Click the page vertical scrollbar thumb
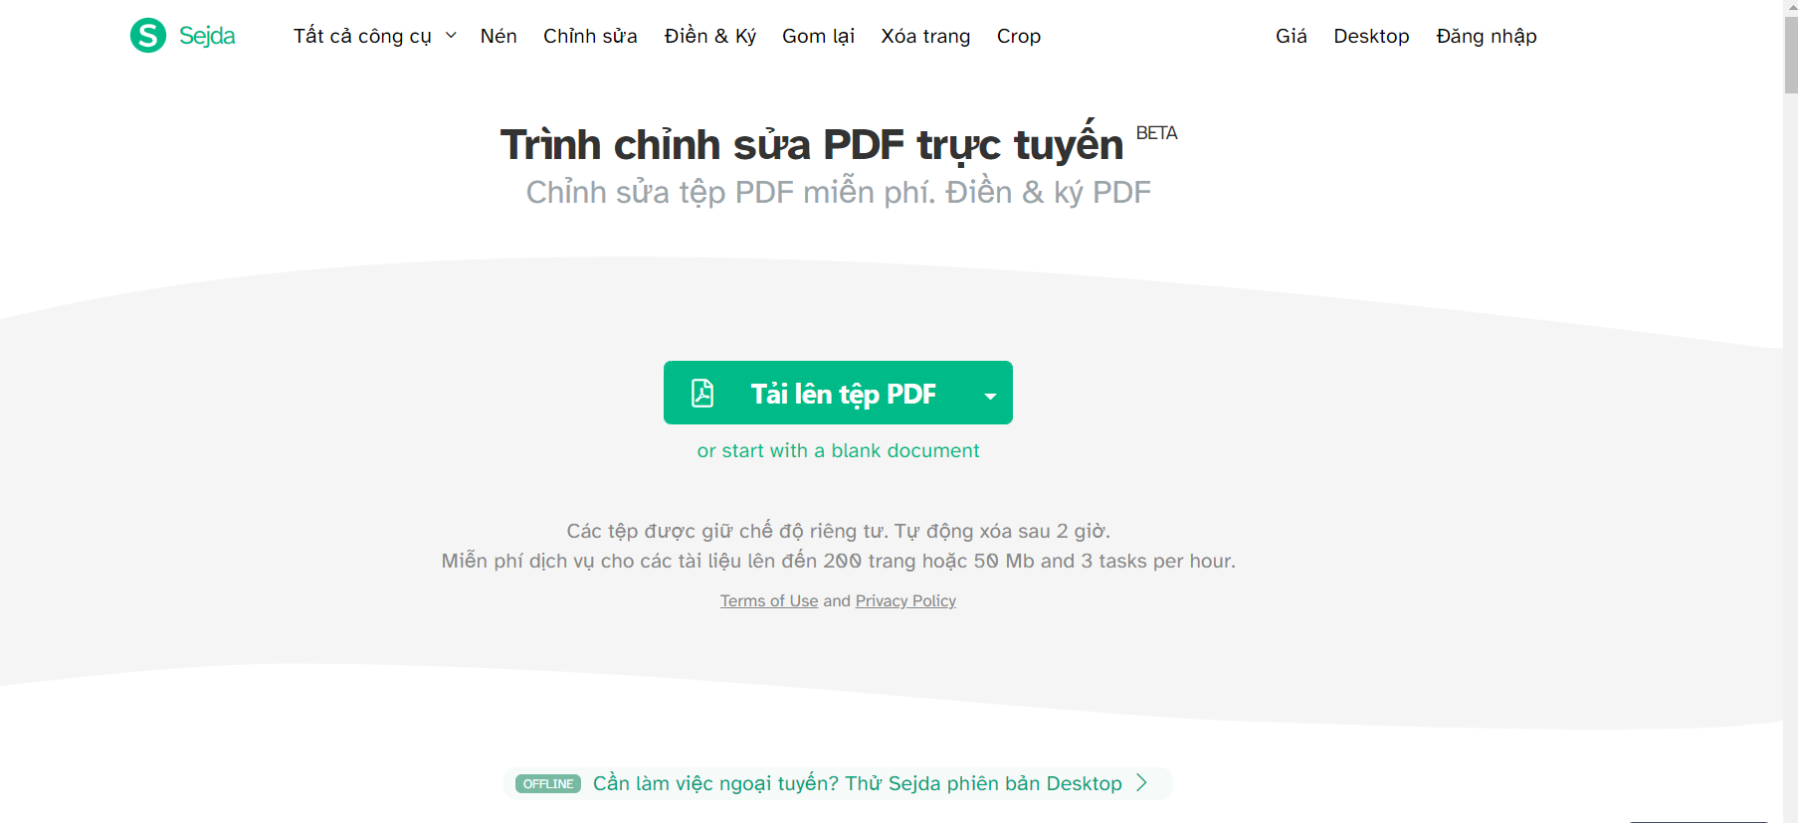Viewport: 1798px width, 823px height. 1790,55
